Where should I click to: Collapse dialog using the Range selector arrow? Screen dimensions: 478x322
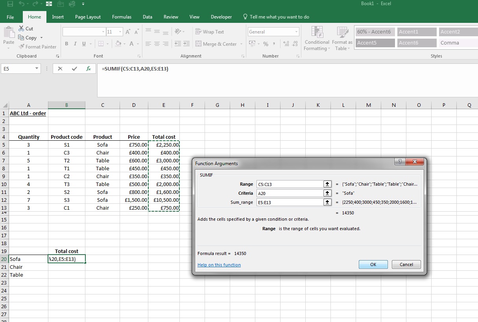point(327,184)
